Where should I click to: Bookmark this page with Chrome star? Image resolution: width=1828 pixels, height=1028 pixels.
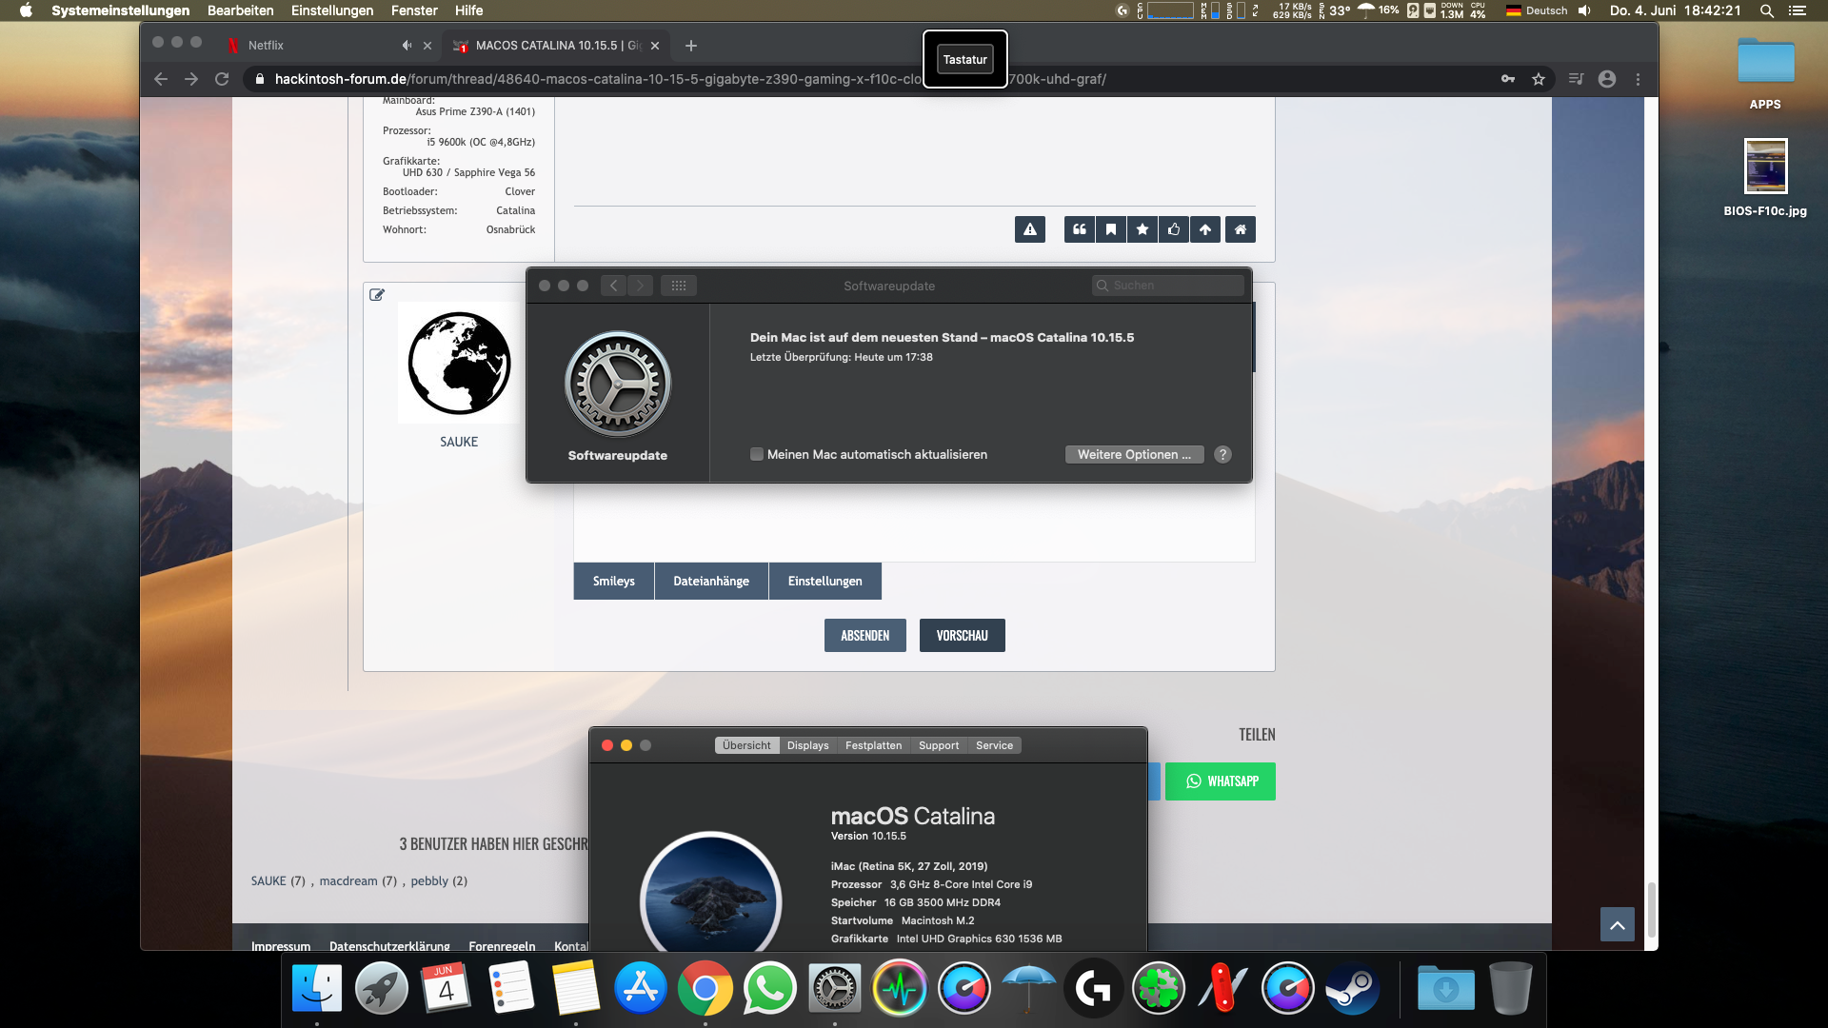[x=1539, y=79]
